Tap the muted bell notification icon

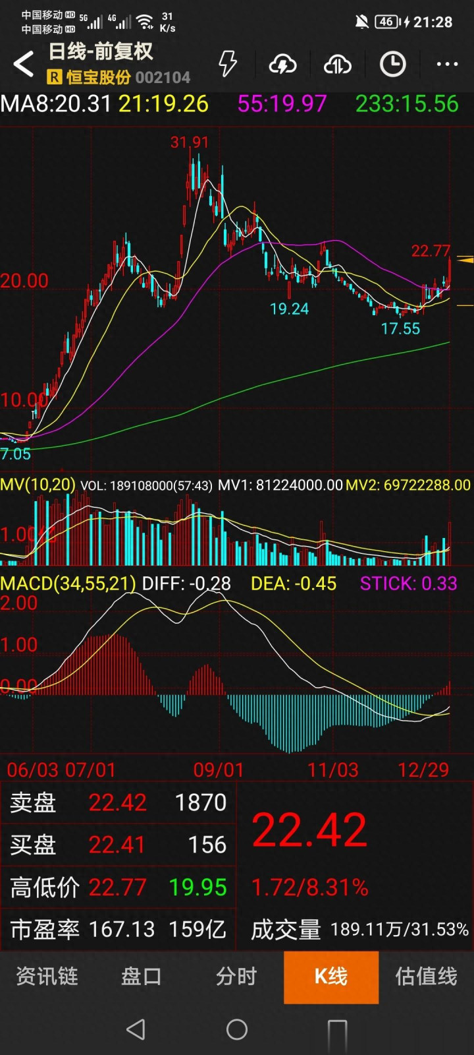[x=361, y=22]
